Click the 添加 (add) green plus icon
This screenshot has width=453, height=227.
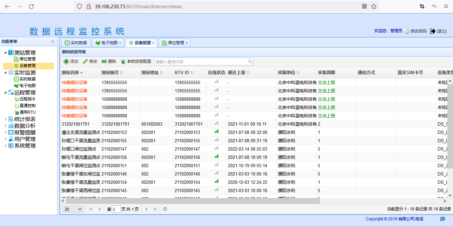(66, 61)
